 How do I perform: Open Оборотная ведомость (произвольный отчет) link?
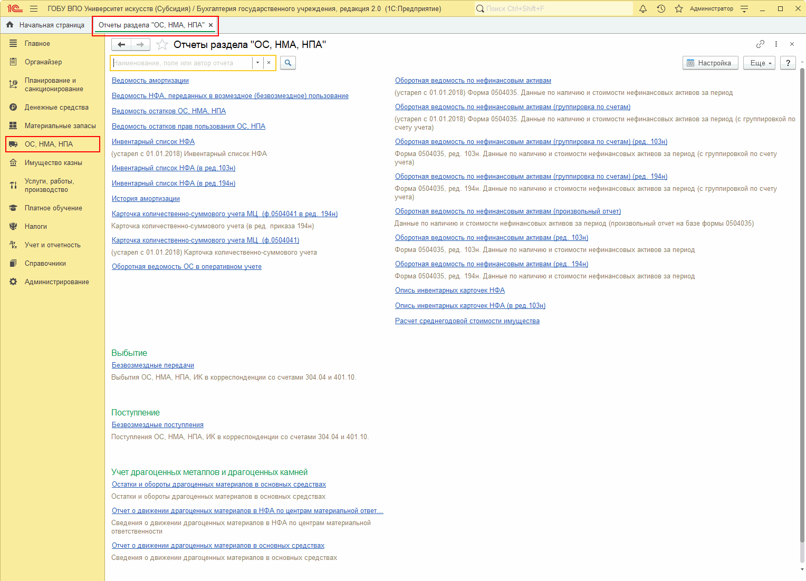coord(508,211)
